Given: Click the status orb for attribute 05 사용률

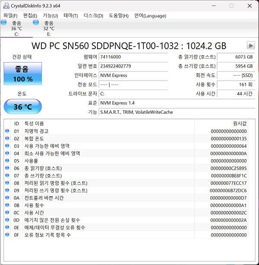Looking at the screenshot, I should [7, 161].
